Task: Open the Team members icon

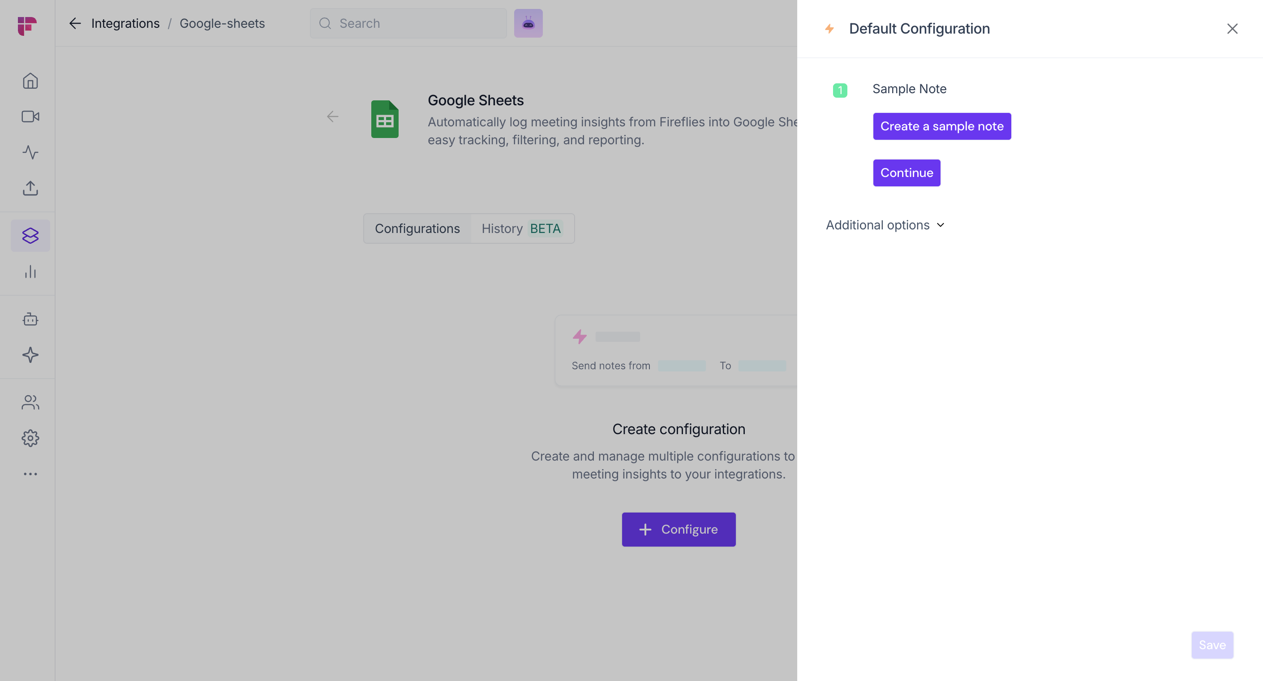Action: click(30, 402)
